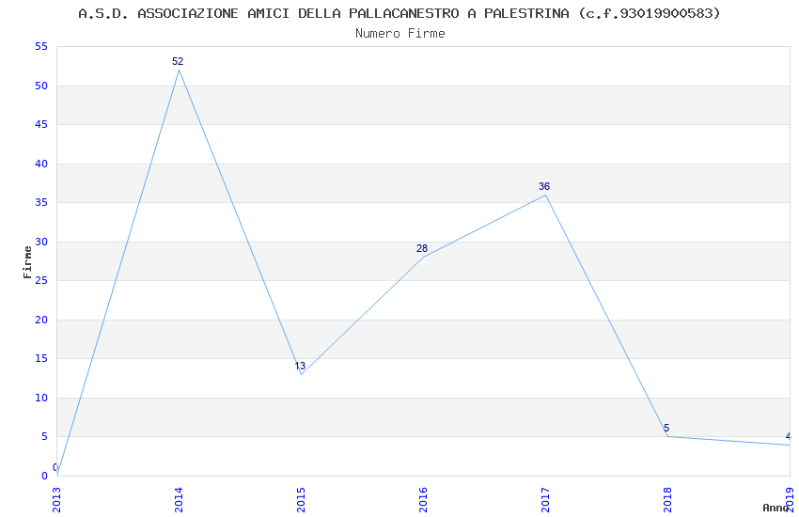Click the "Numero Firme" subtitle
Image resolution: width=799 pixels, height=517 pixels.
[x=399, y=33]
